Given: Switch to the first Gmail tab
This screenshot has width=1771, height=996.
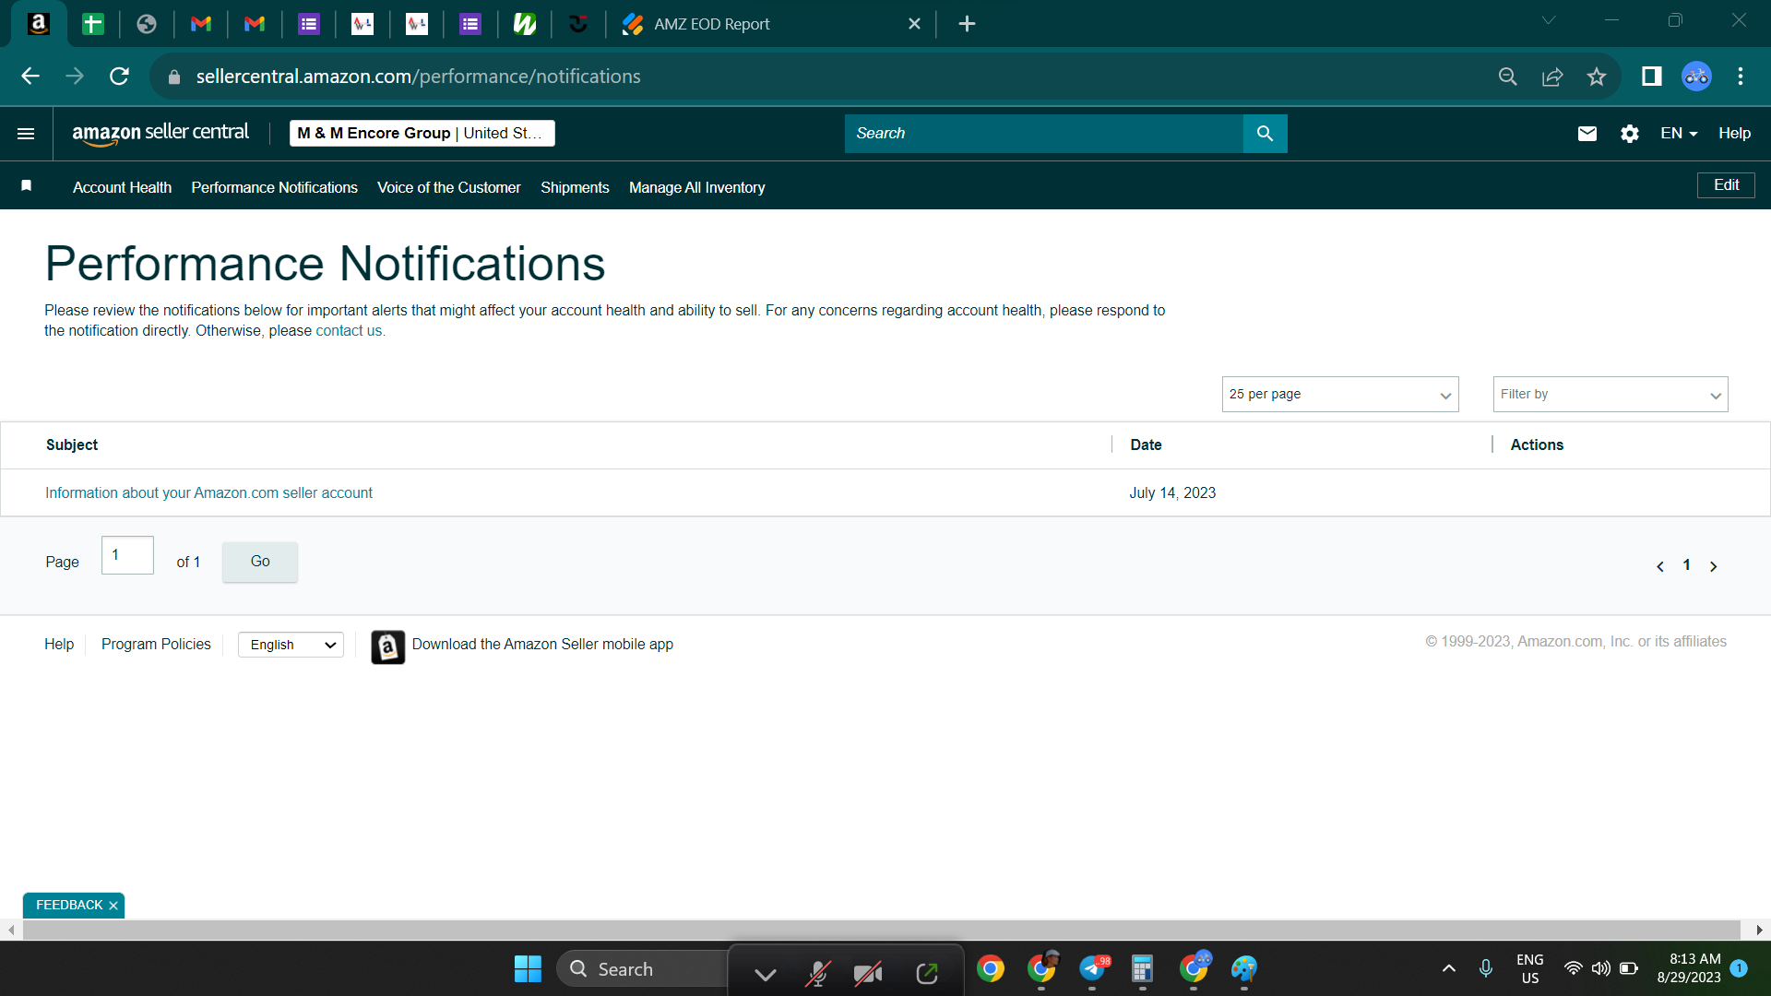Looking at the screenshot, I should pos(200,24).
